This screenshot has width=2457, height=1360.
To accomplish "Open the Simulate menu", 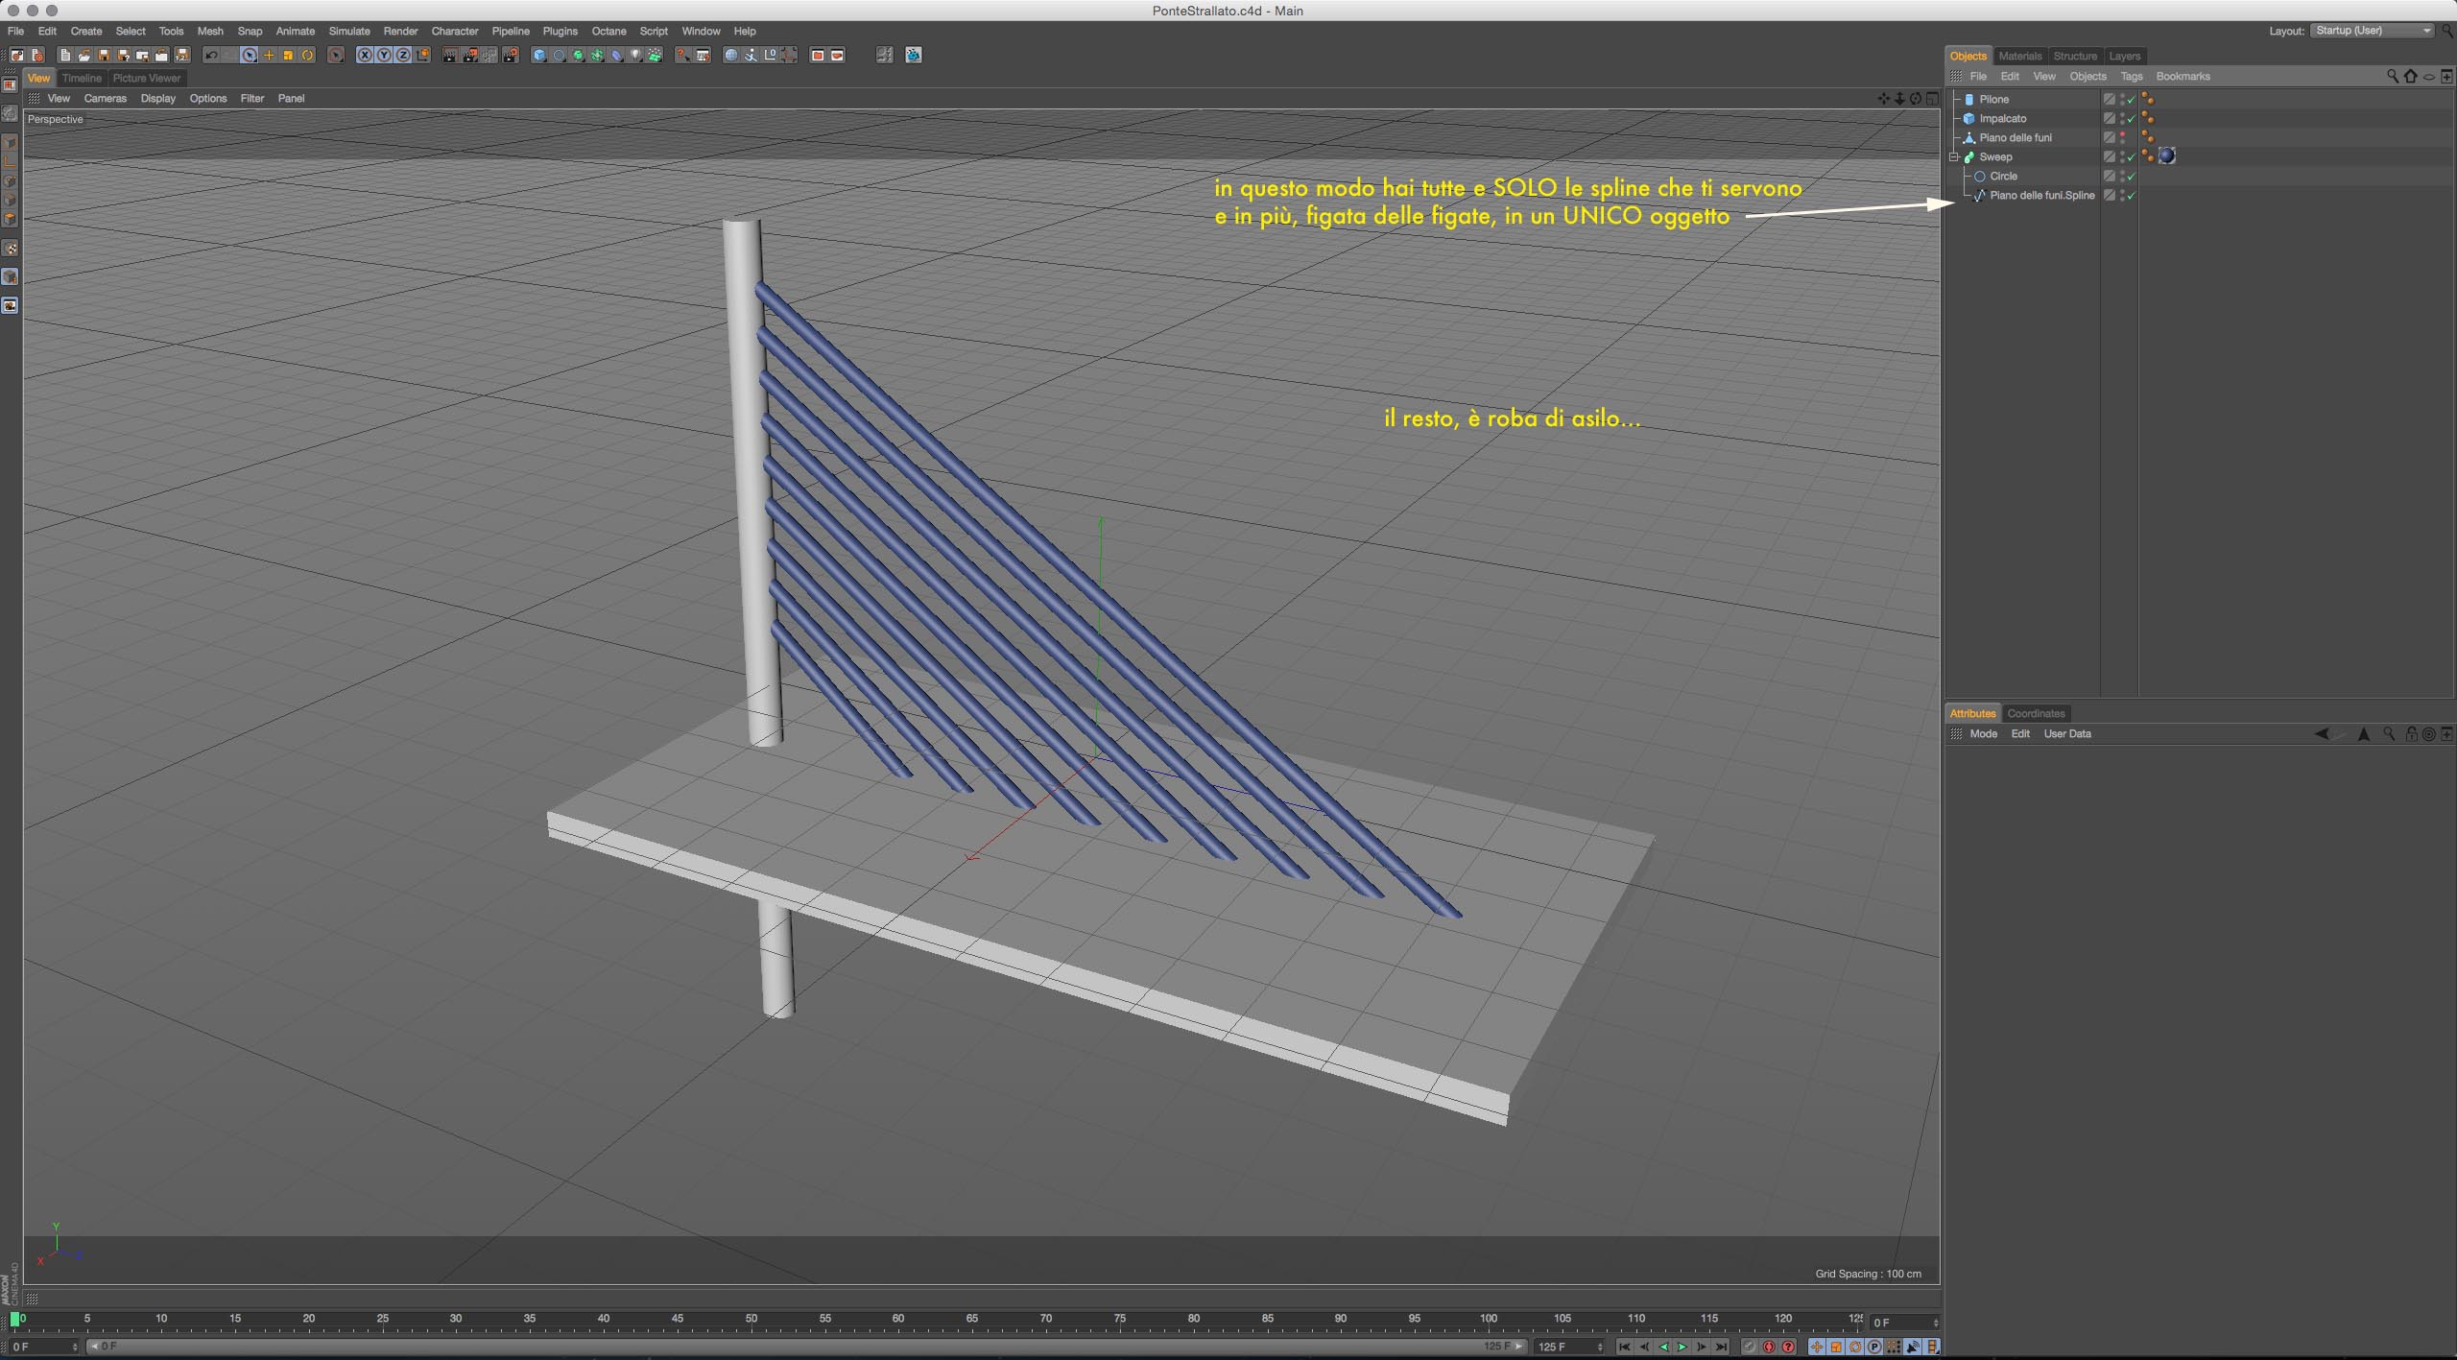I will 348,31.
